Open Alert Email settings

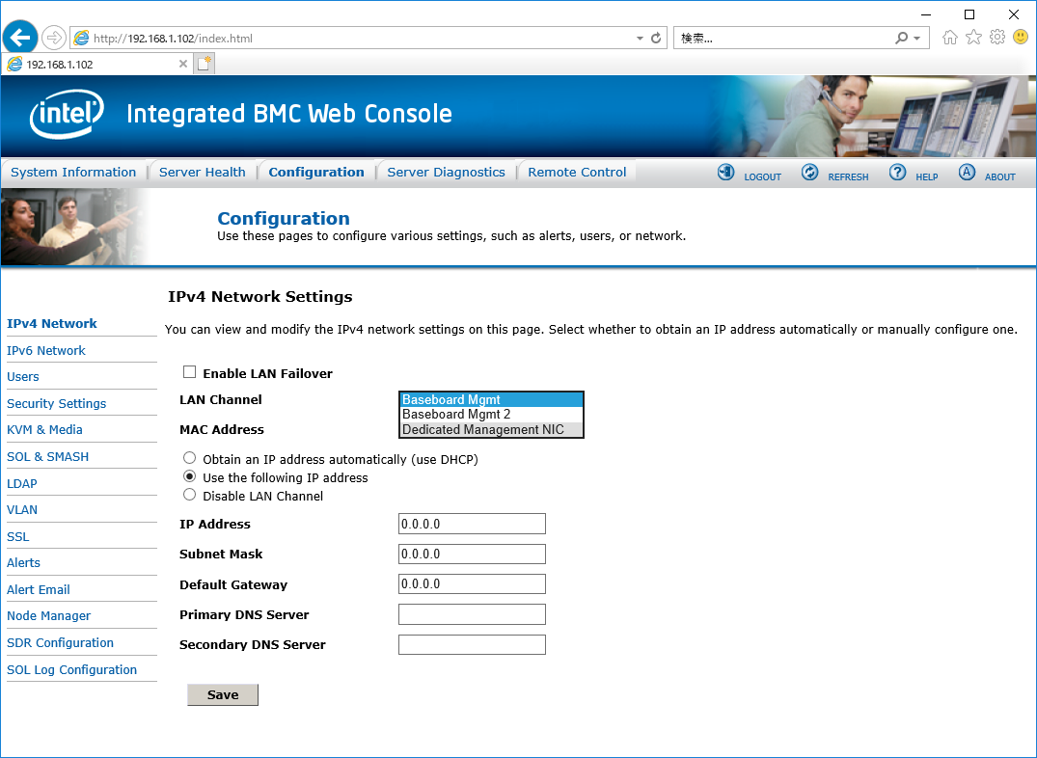pyautogui.click(x=39, y=590)
